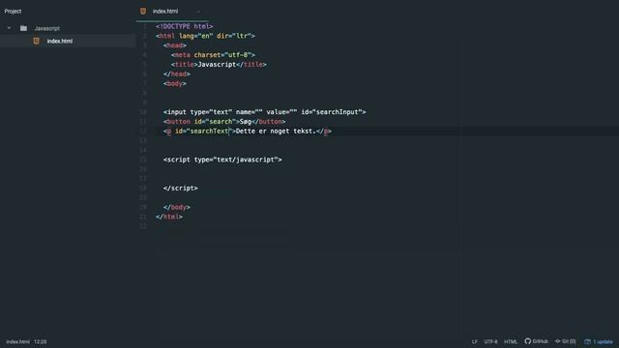
Task: Click on dir="ltr" attribute text
Action: point(234,36)
